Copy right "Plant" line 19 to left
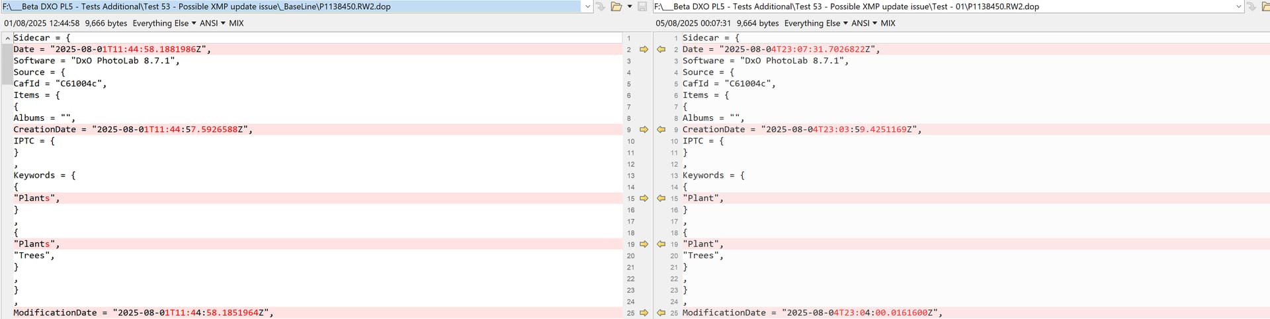This screenshot has width=1270, height=319. [x=661, y=244]
